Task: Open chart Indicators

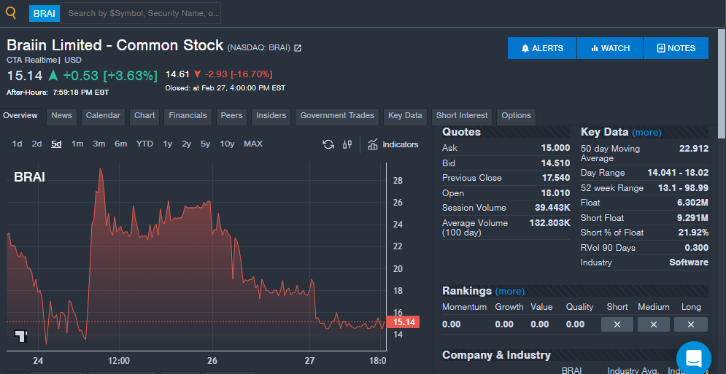Action: pos(393,144)
